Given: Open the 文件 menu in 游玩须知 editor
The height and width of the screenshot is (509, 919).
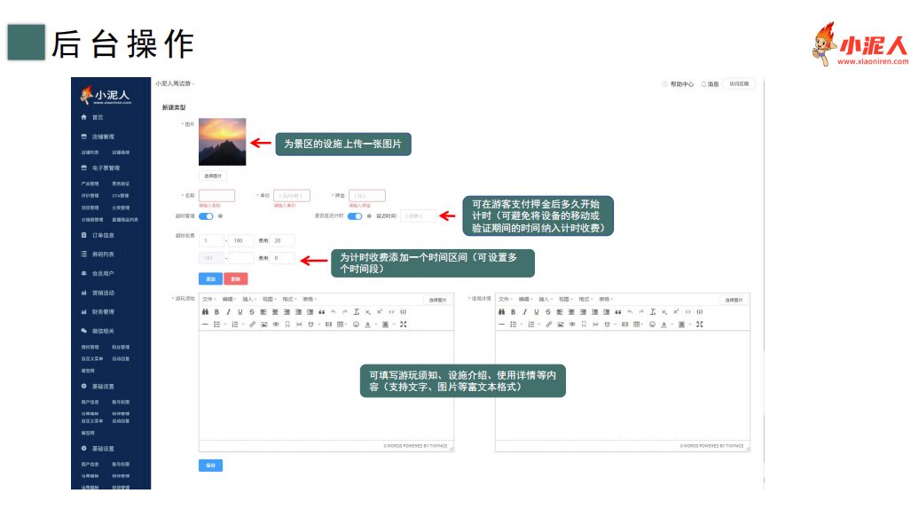Looking at the screenshot, I should click(x=208, y=300).
